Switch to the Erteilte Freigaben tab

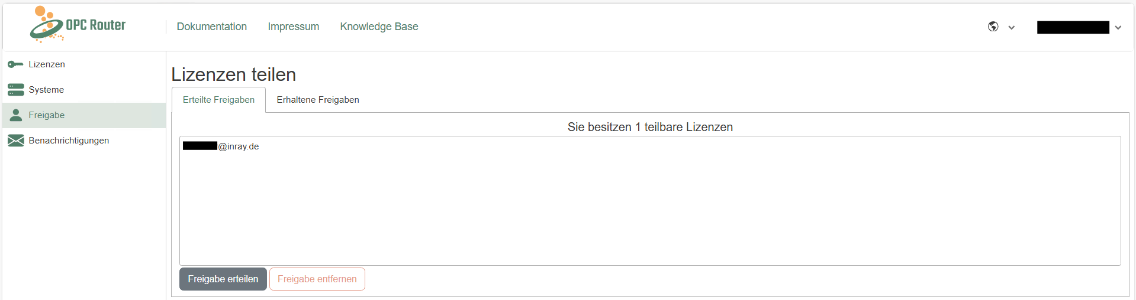[218, 100]
